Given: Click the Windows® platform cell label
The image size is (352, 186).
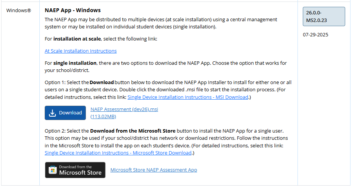Looking at the screenshot, I should pyautogui.click(x=19, y=11).
